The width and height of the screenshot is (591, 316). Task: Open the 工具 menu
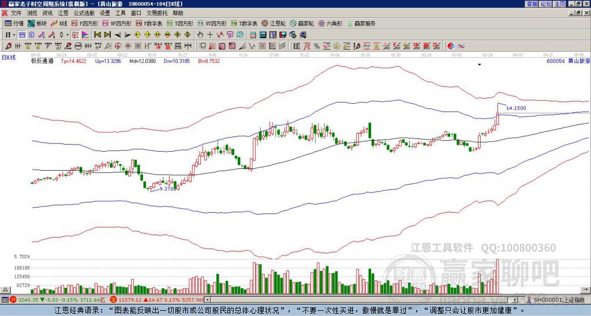click(120, 13)
